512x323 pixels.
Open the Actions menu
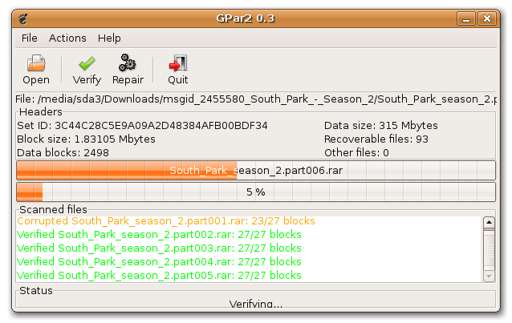tap(67, 38)
